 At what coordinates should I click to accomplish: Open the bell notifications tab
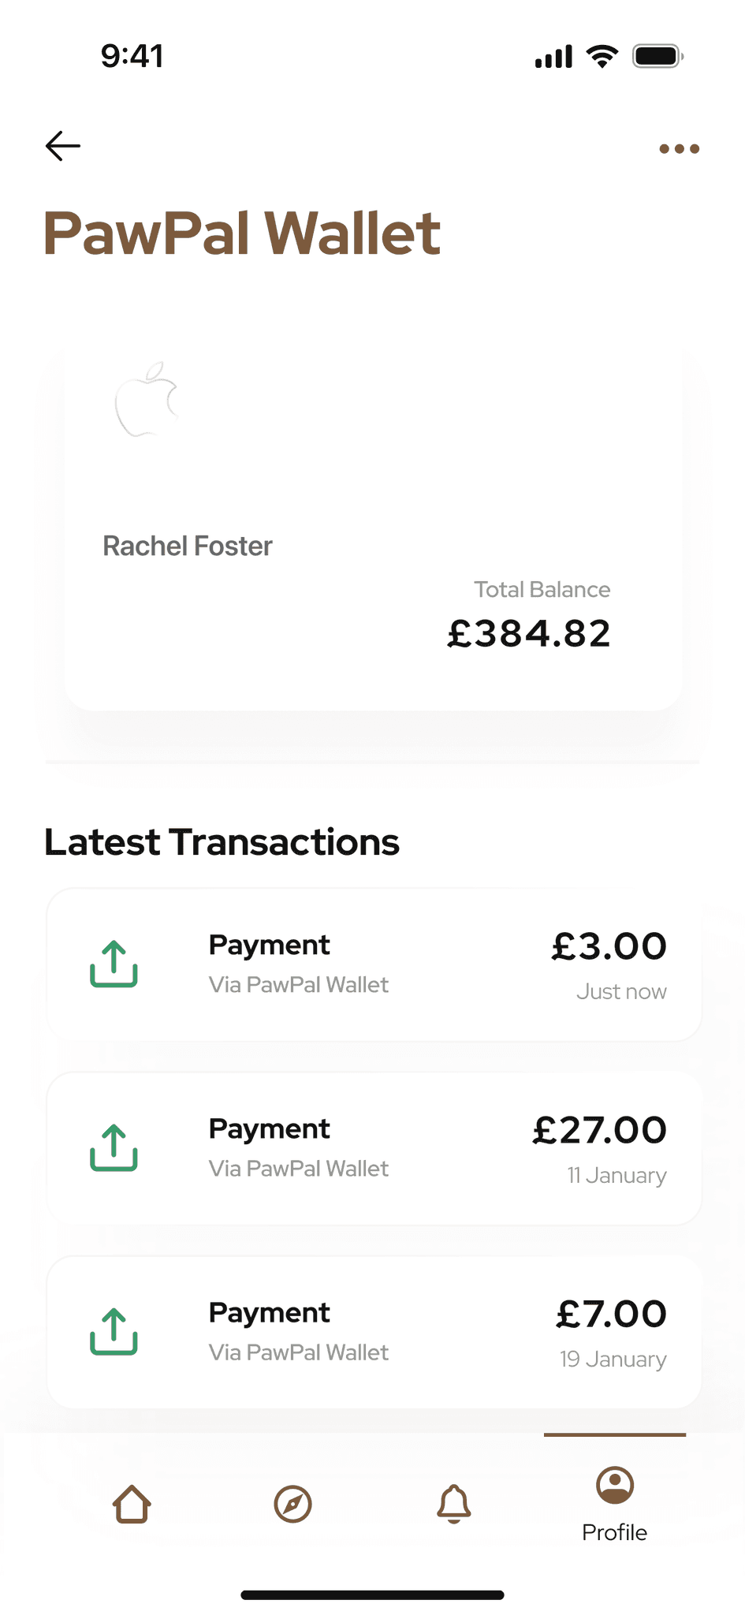point(454,1505)
